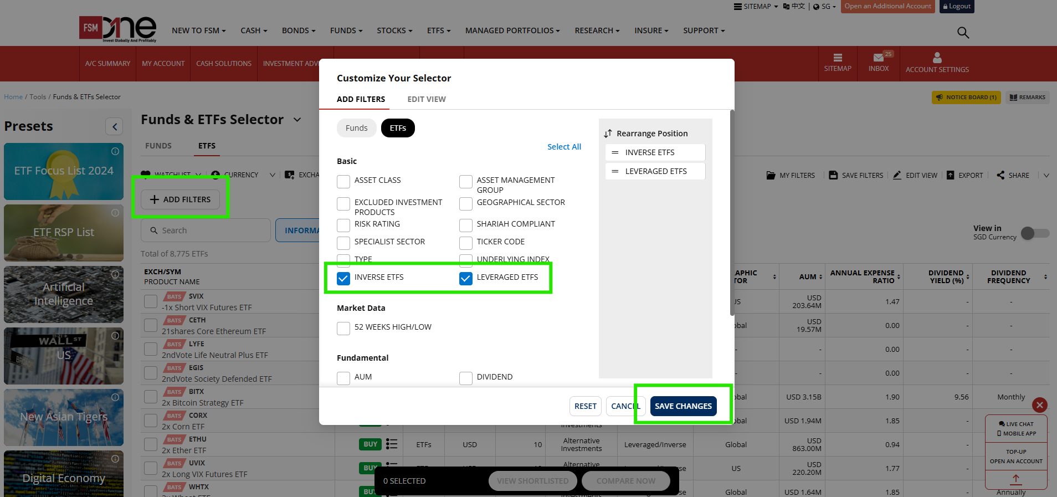Open the Inbox envelope icon

point(878,58)
